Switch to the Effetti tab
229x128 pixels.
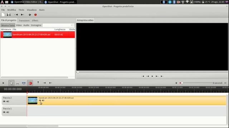point(35,21)
